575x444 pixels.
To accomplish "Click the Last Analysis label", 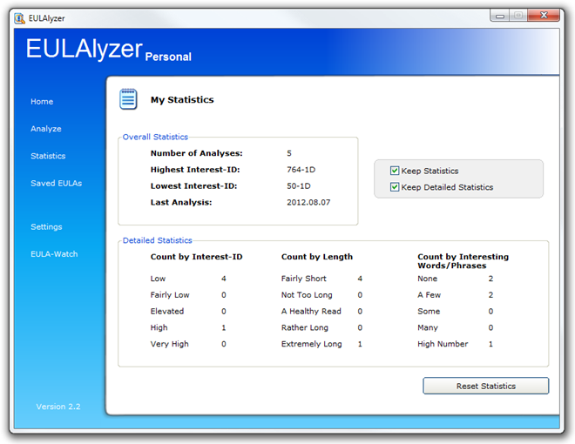I will point(181,202).
